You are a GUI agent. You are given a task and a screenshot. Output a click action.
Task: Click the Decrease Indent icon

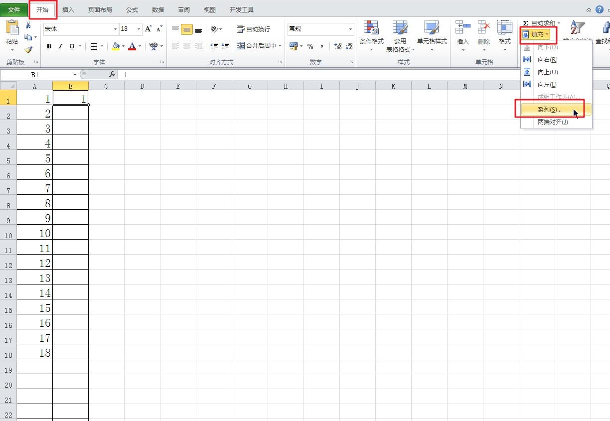214,46
